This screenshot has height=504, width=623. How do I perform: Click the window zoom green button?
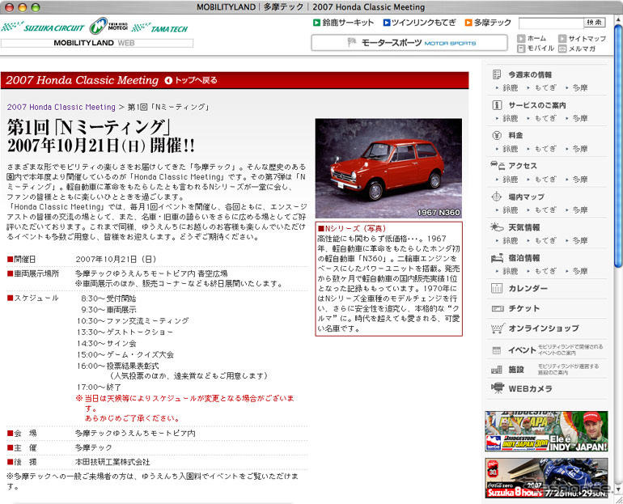coord(36,7)
